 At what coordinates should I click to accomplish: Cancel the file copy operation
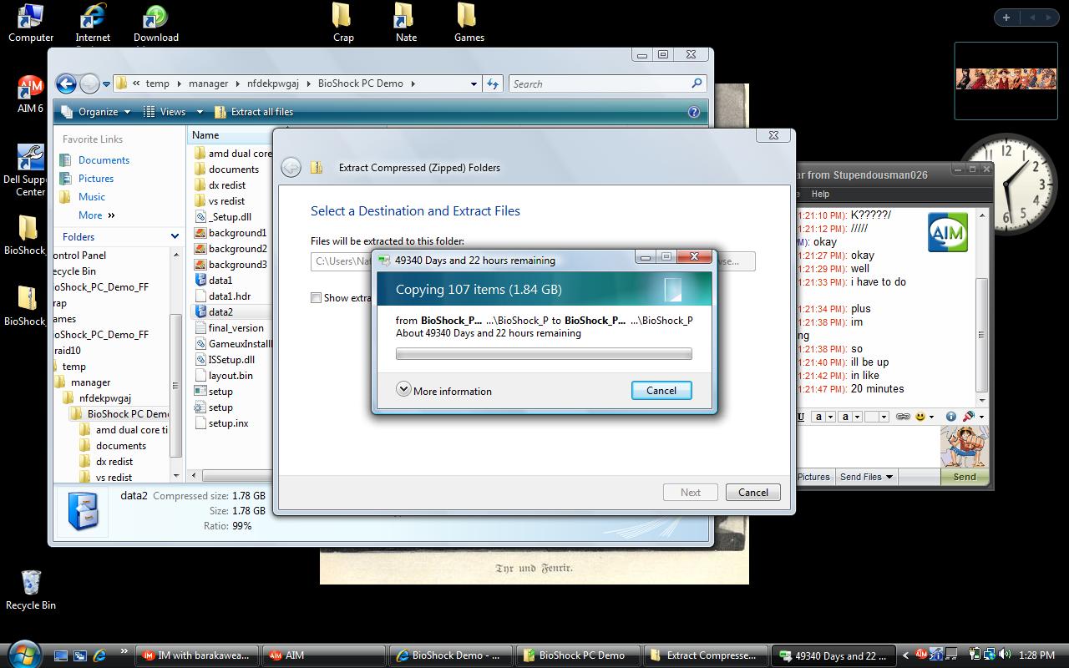coord(661,390)
